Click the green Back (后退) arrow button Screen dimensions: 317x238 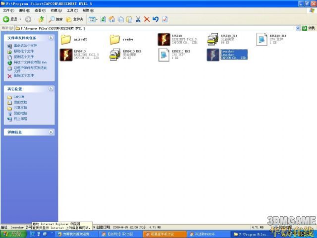(10, 19)
